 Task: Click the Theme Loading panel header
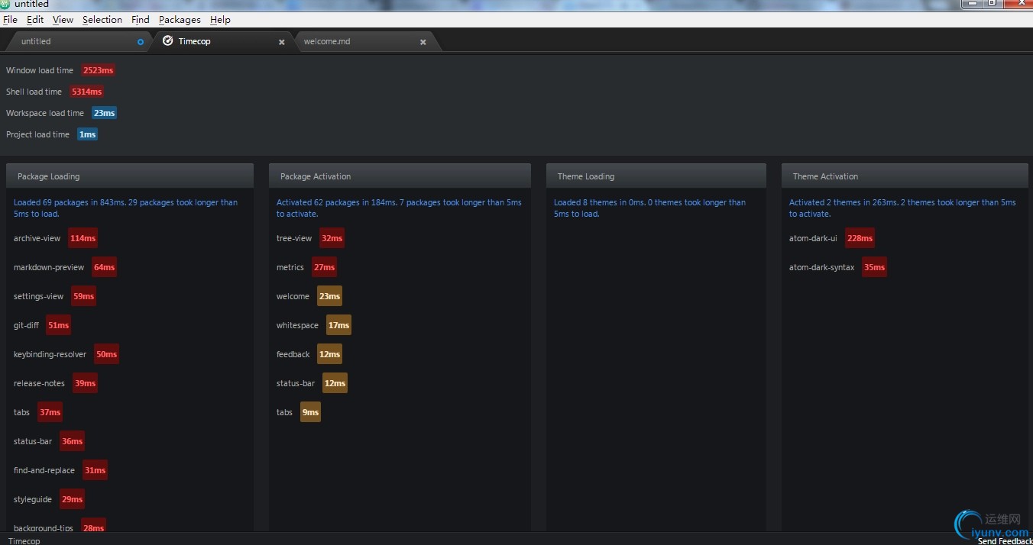656,176
